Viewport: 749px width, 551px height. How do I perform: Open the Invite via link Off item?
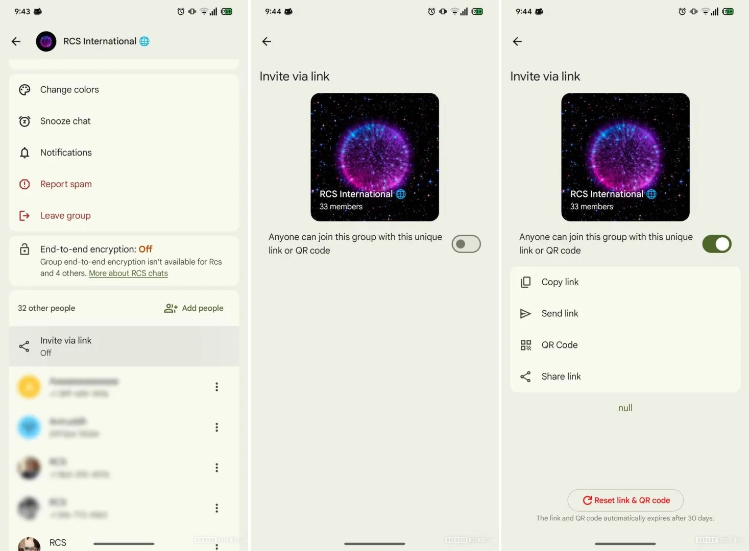pyautogui.click(x=124, y=346)
